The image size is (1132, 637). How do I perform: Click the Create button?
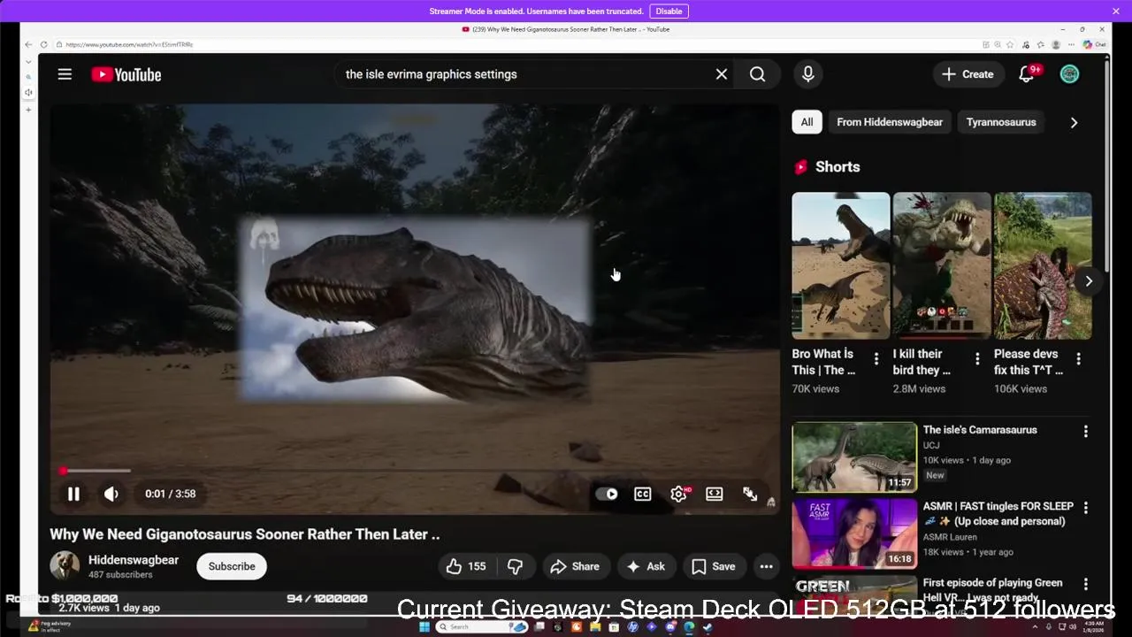tap(968, 74)
